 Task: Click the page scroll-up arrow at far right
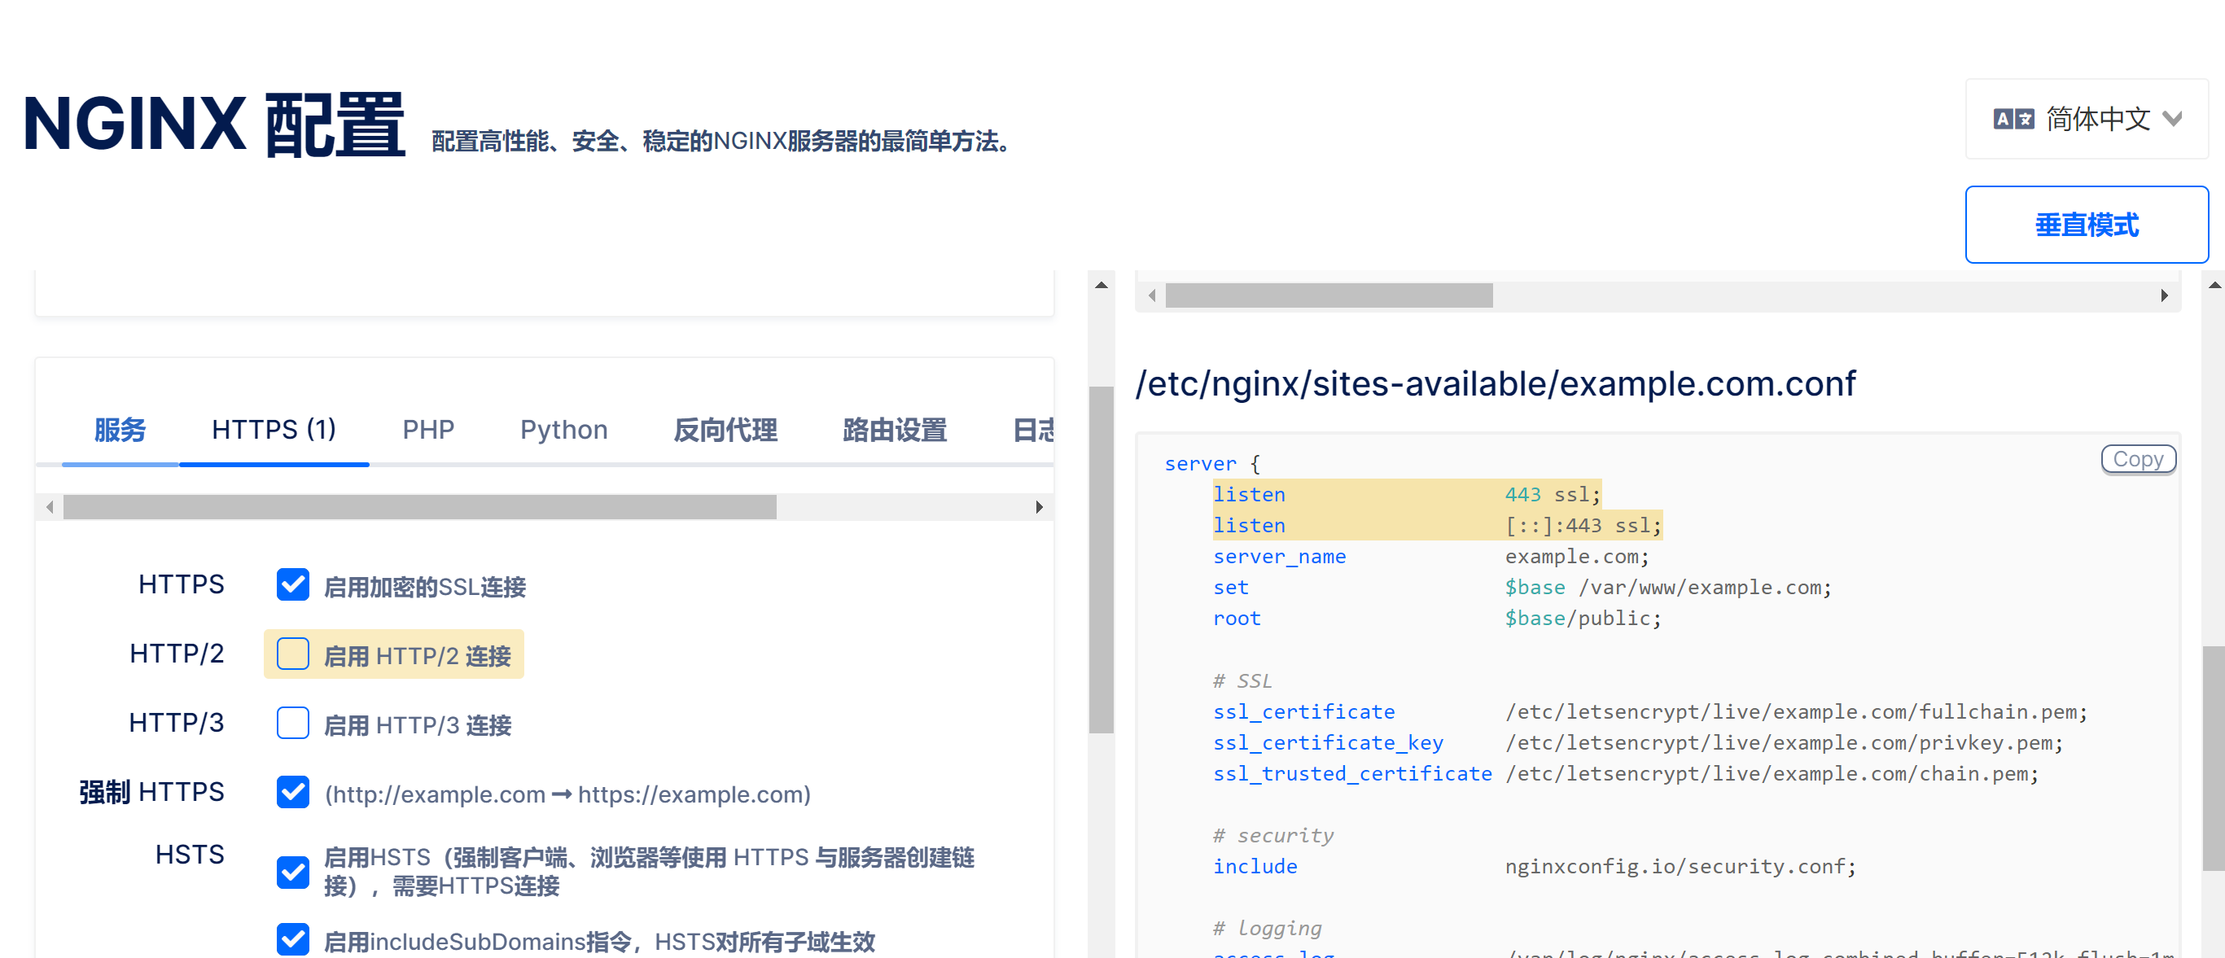2214,284
